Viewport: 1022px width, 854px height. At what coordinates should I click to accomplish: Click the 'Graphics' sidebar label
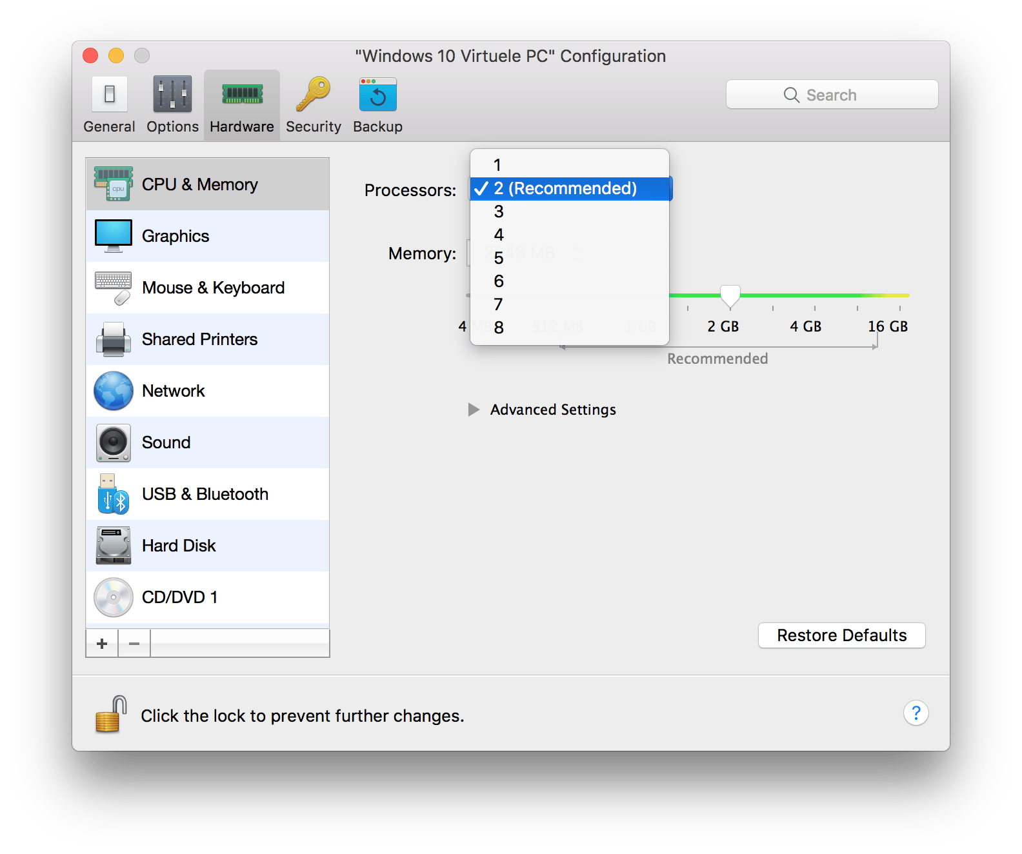pos(175,236)
